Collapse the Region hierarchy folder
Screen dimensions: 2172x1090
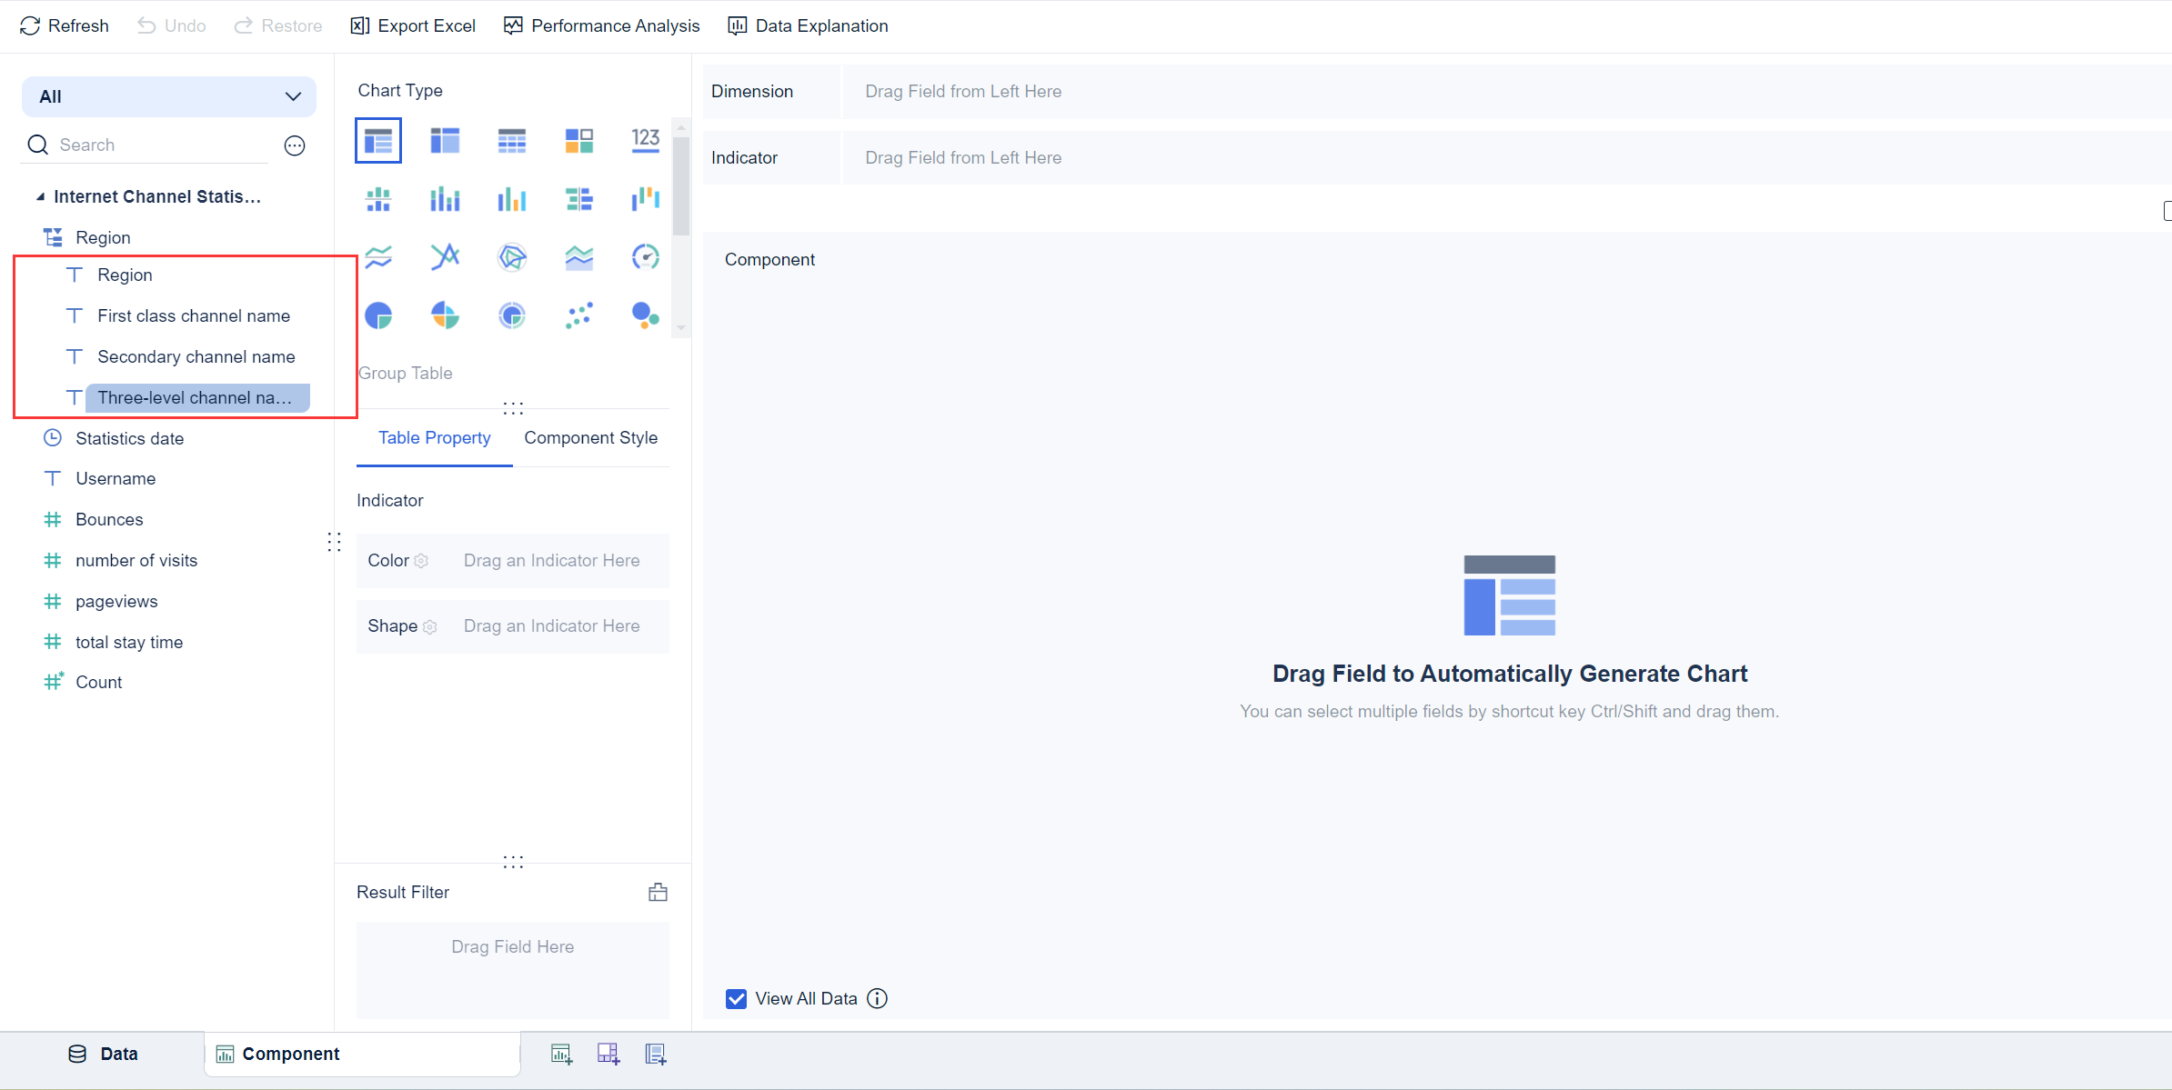[53, 237]
